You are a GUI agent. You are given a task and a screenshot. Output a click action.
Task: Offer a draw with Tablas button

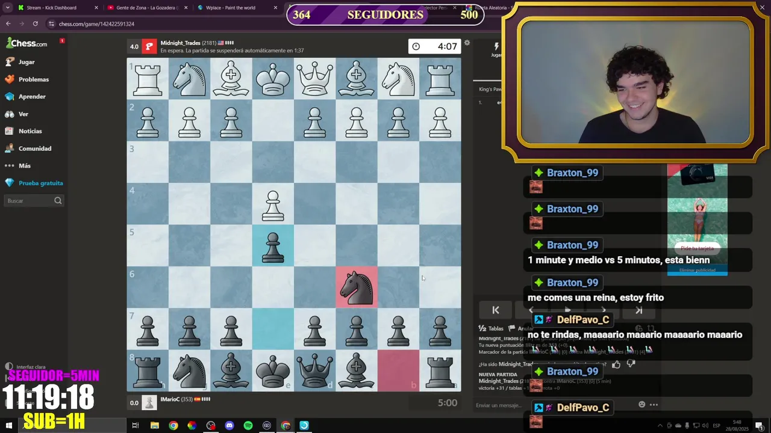click(x=491, y=328)
